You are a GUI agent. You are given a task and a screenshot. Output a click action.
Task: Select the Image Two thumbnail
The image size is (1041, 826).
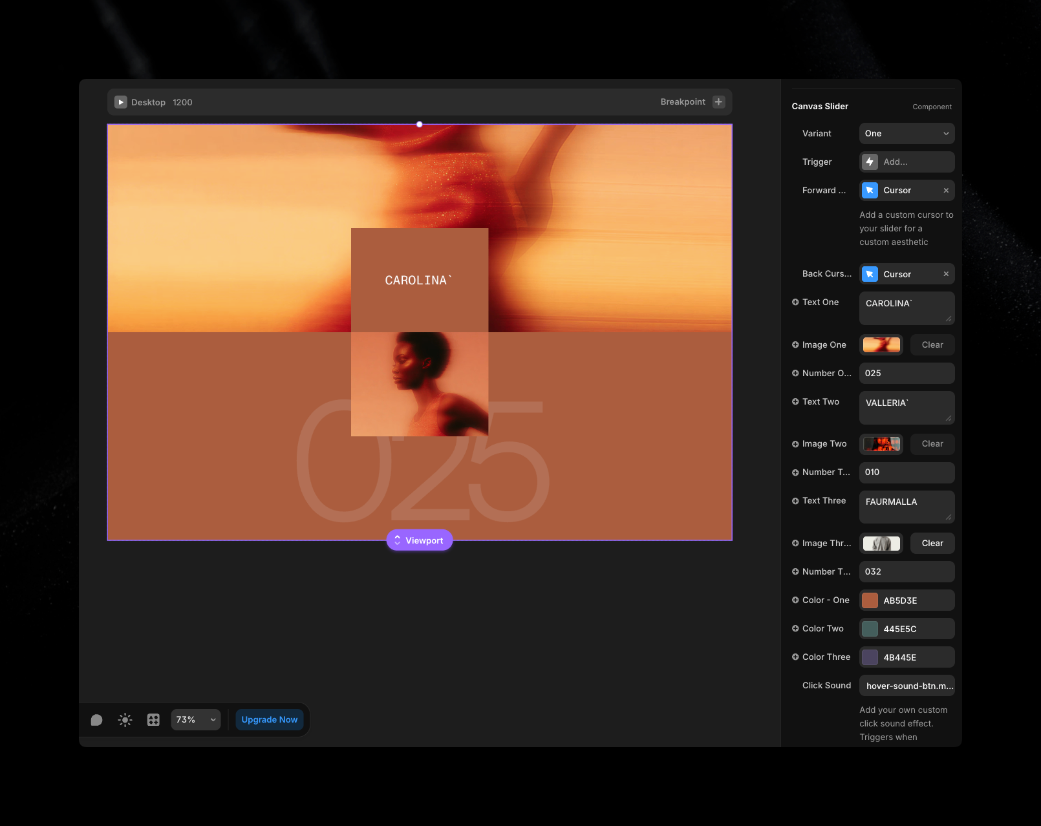point(881,444)
